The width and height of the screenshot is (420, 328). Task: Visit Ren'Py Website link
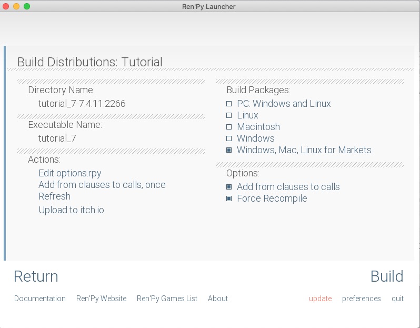click(101, 299)
